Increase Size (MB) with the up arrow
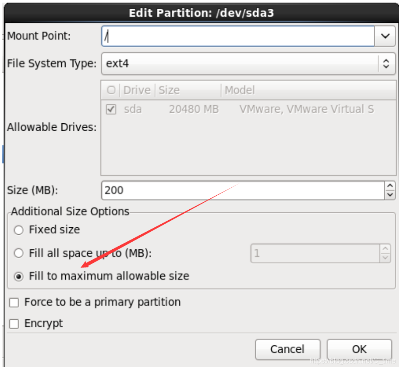The image size is (400, 369). (x=390, y=186)
